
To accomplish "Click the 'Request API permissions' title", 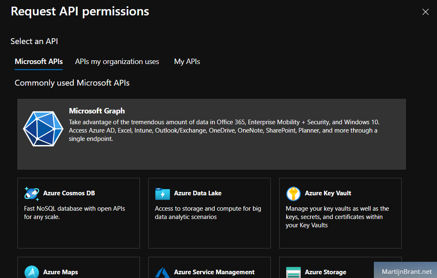I will pos(80,12).
